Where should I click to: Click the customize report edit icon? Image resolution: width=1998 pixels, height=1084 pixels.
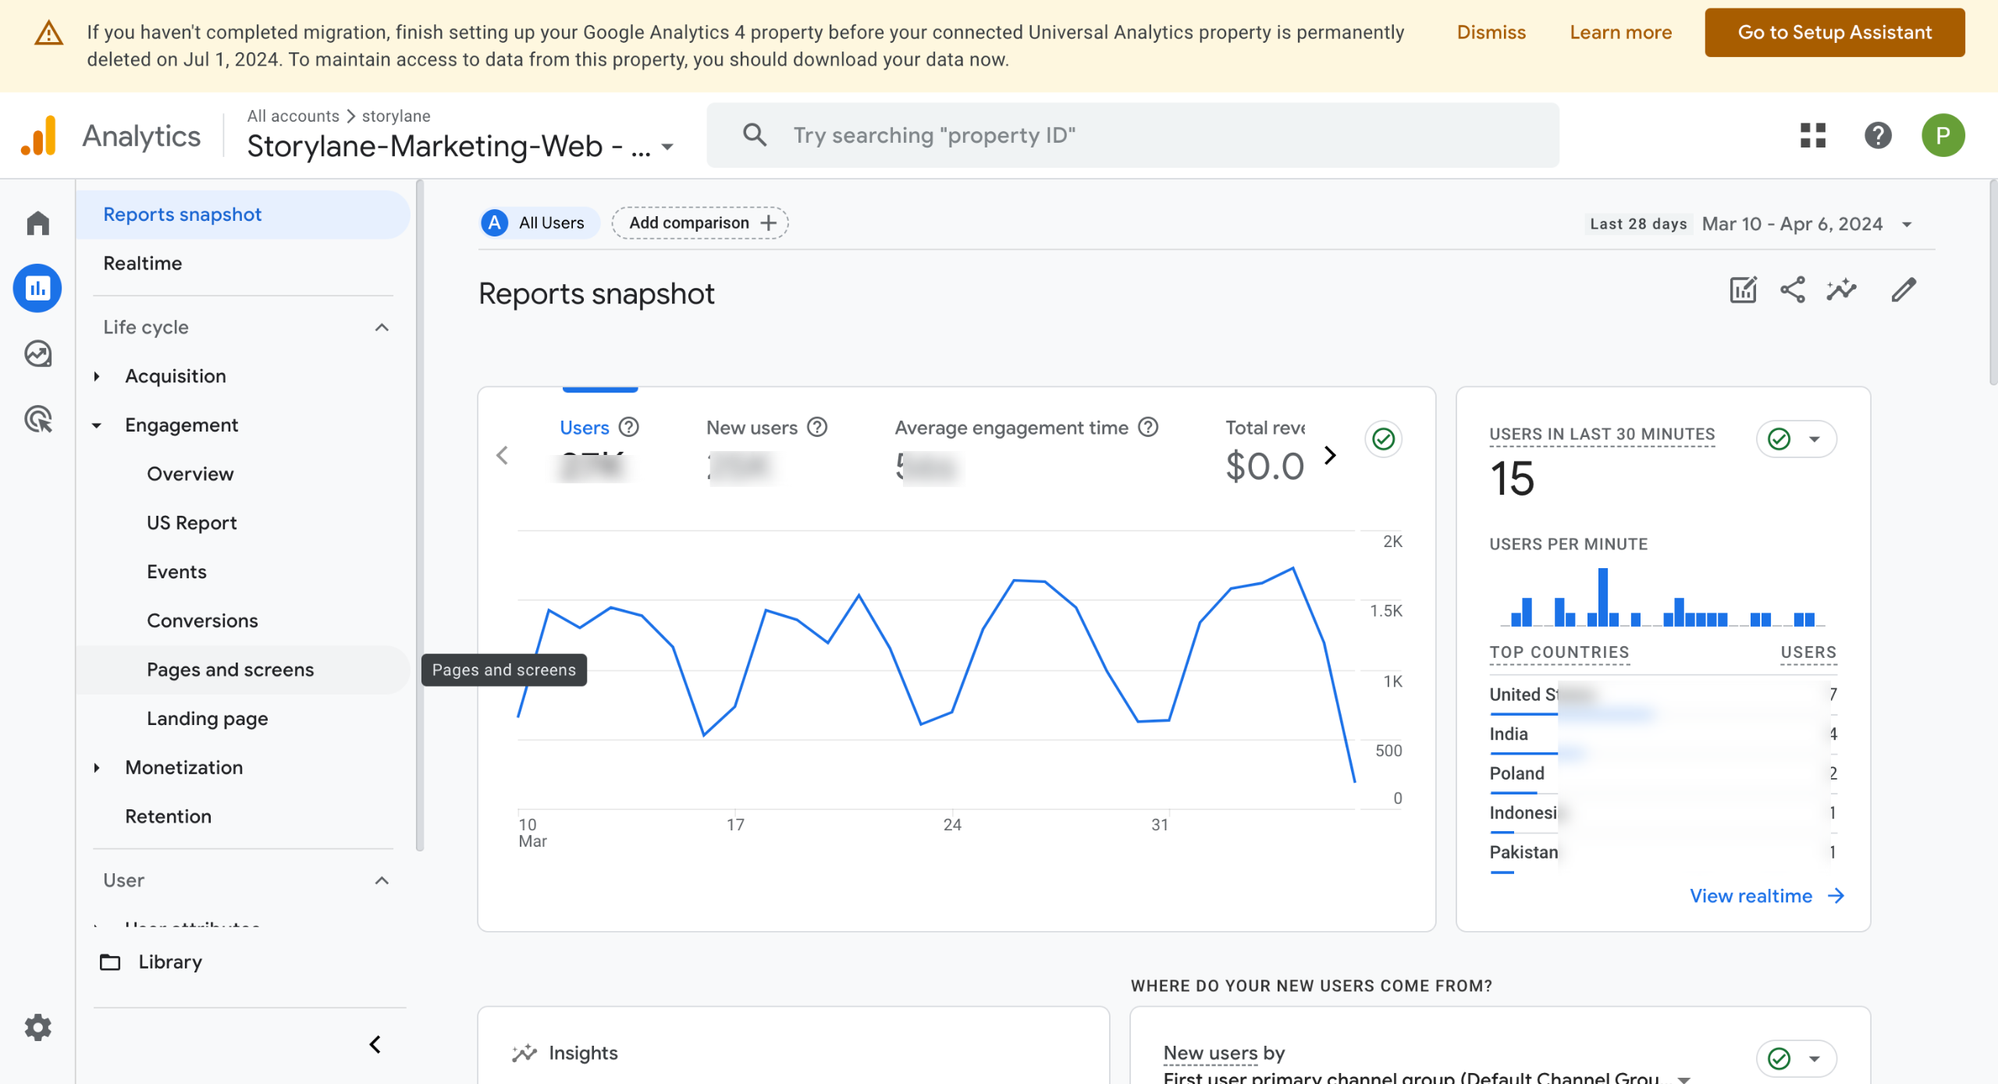tap(1743, 290)
